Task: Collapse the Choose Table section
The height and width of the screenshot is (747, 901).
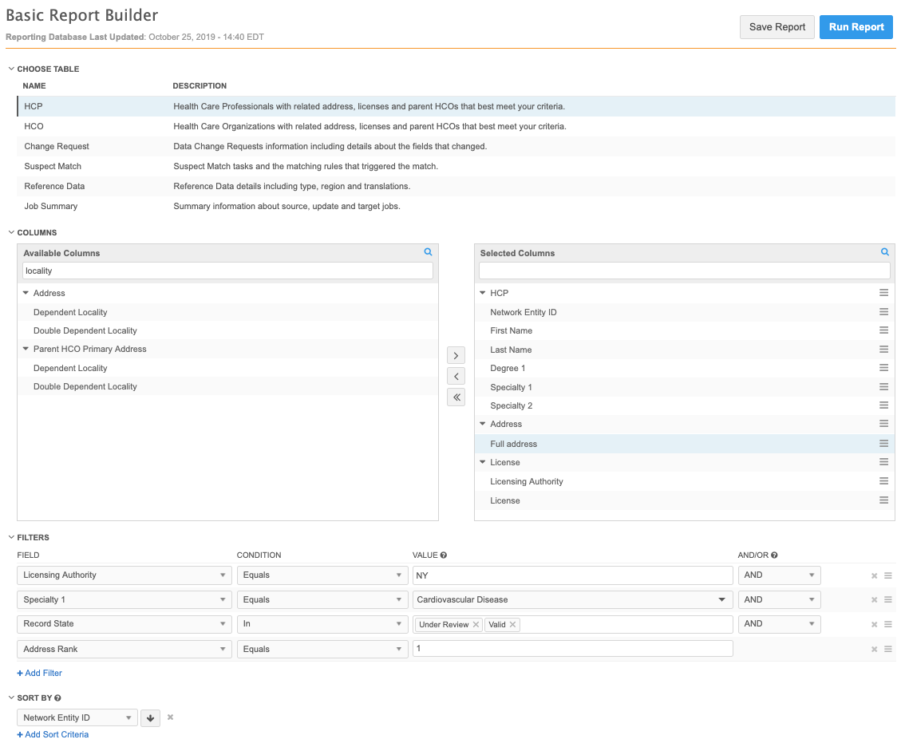Action: pyautogui.click(x=11, y=69)
